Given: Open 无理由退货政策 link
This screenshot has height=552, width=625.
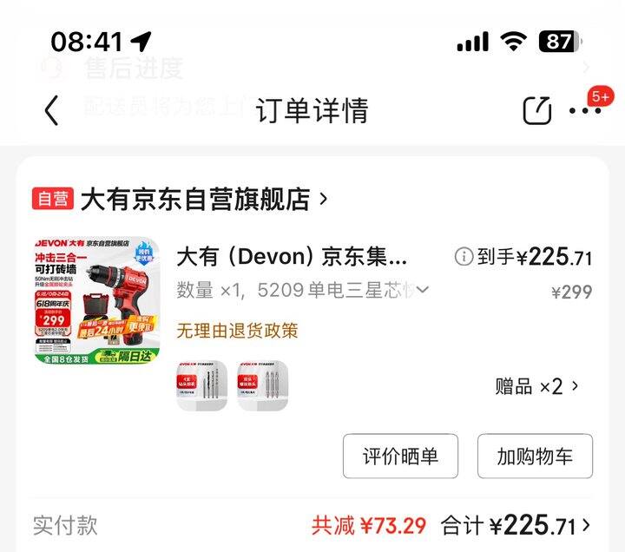Looking at the screenshot, I should [x=237, y=331].
